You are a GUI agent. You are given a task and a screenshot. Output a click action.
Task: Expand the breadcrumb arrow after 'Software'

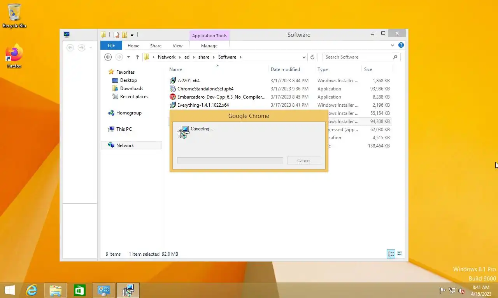(x=240, y=57)
